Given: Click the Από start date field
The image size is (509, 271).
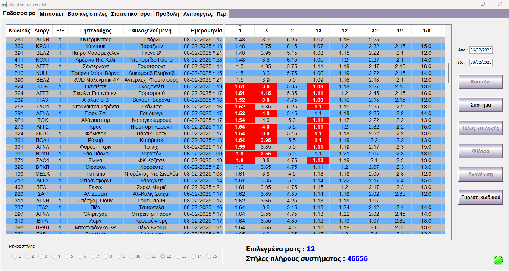Looking at the screenshot, I should (x=481, y=50).
